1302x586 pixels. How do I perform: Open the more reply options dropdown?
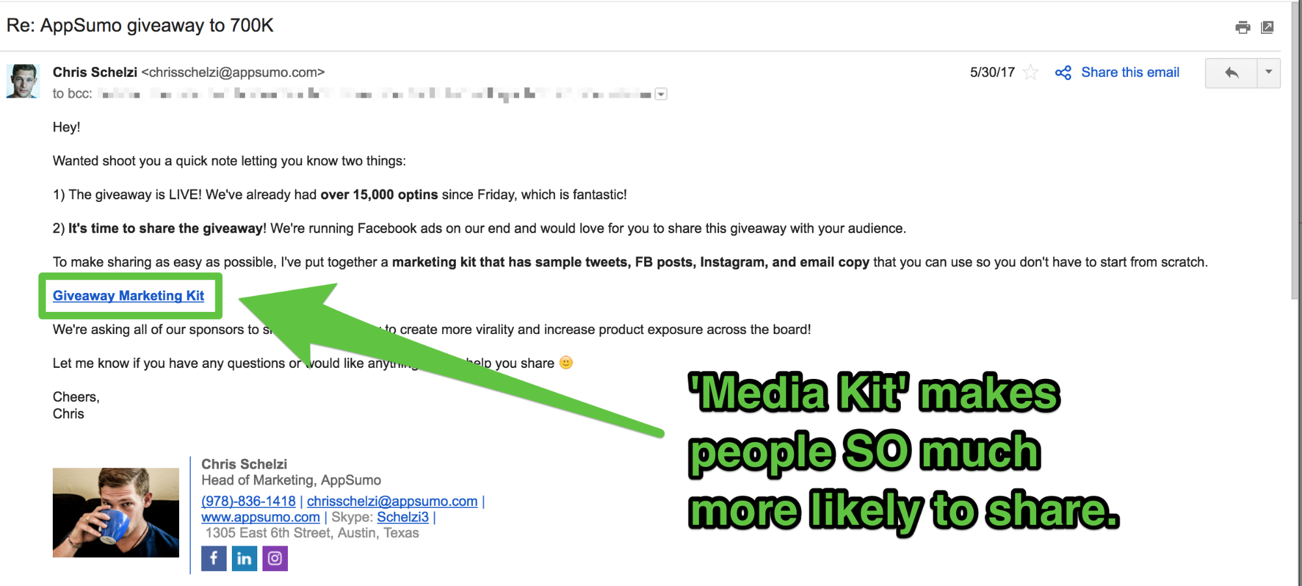click(1269, 73)
